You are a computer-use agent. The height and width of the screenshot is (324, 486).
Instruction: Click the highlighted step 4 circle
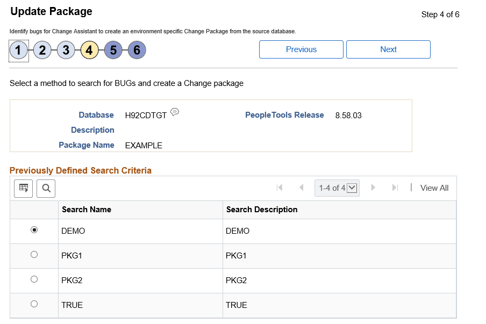point(89,51)
